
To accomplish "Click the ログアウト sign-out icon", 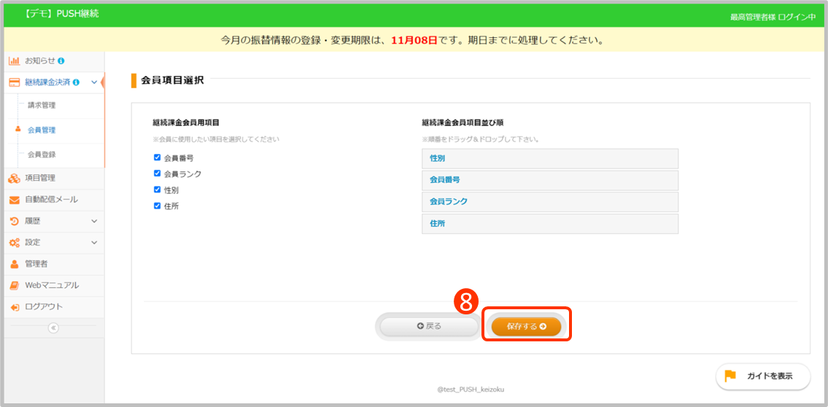I will (x=14, y=307).
